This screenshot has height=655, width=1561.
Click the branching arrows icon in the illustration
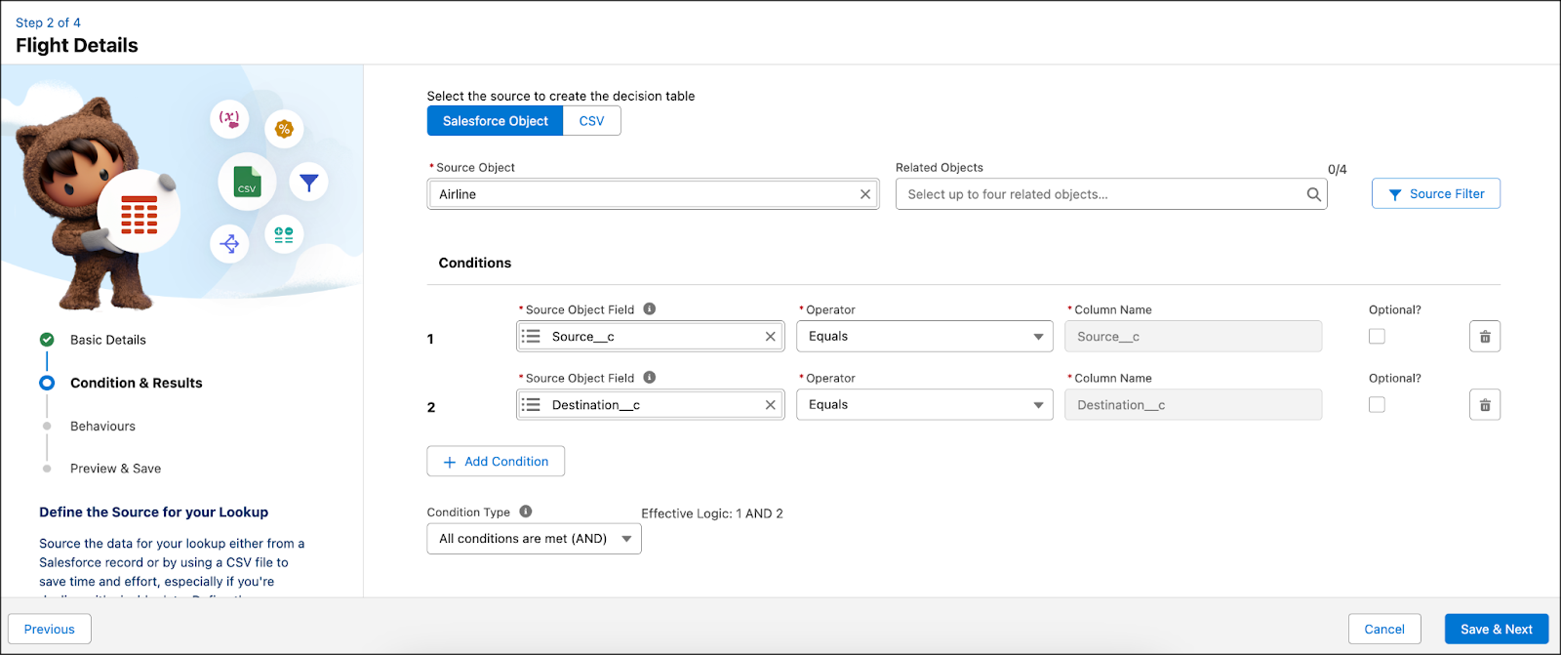[x=229, y=243]
